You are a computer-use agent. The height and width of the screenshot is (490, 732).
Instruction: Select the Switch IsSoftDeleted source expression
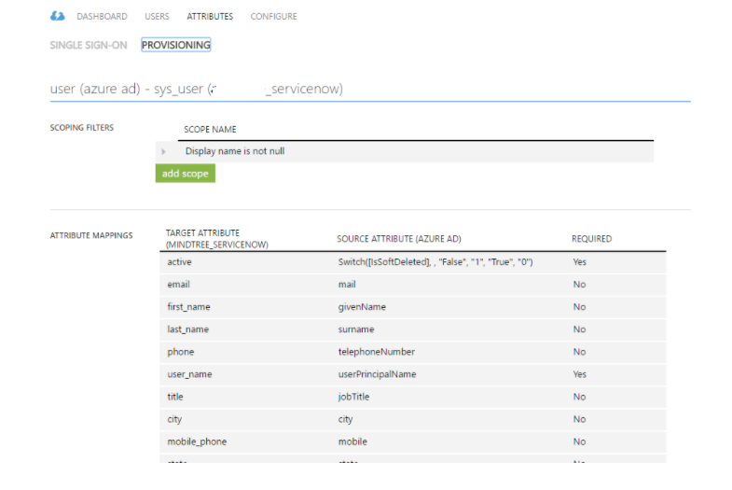435,262
